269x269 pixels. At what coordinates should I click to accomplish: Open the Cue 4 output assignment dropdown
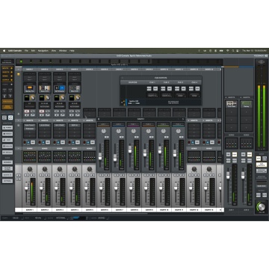pos(194,95)
